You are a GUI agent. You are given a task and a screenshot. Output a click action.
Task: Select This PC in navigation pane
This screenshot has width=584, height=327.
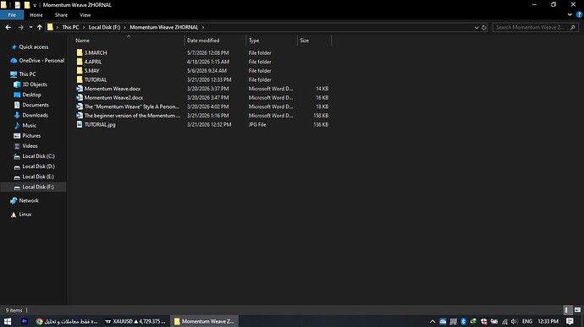coord(27,74)
